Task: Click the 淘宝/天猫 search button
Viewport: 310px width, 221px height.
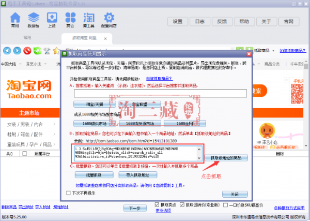Action: (95, 104)
